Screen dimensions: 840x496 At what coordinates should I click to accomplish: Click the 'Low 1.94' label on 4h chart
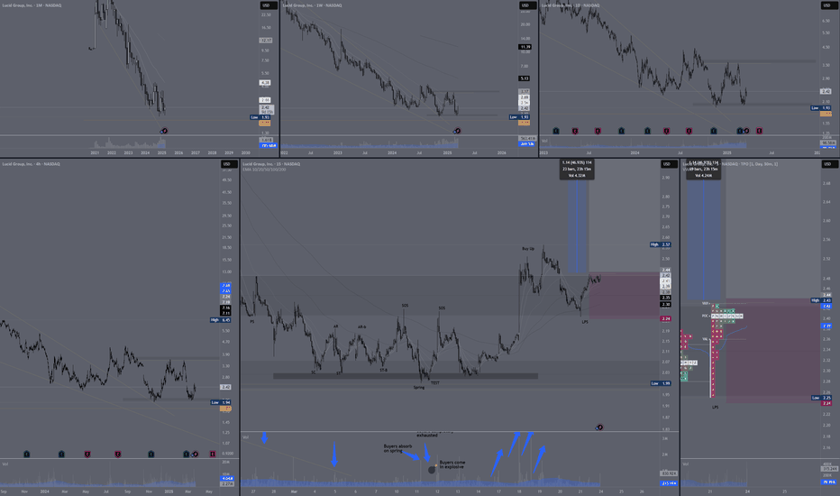220,402
